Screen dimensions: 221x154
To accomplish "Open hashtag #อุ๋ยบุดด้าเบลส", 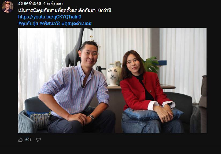I will pos(77,24).
